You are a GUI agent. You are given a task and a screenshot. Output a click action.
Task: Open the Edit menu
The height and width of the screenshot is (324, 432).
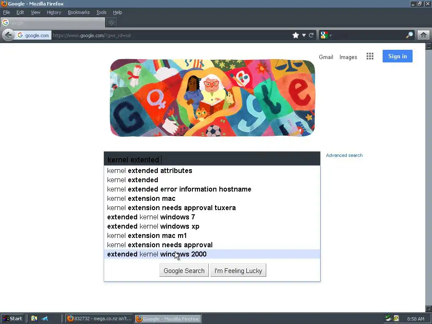pos(20,12)
